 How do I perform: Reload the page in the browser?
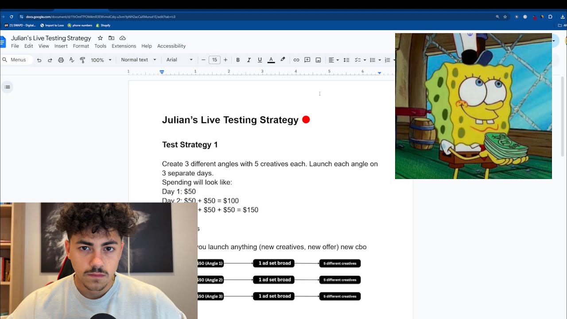[x=12, y=17]
